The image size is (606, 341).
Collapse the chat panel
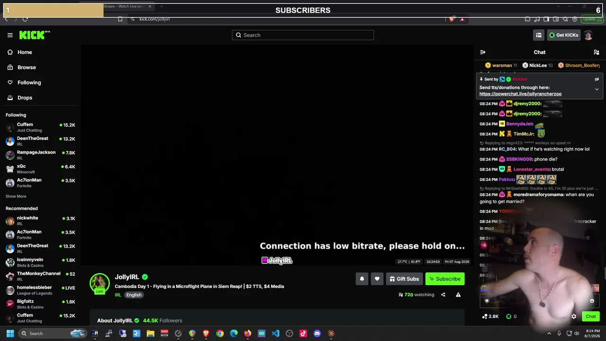[x=482, y=52]
